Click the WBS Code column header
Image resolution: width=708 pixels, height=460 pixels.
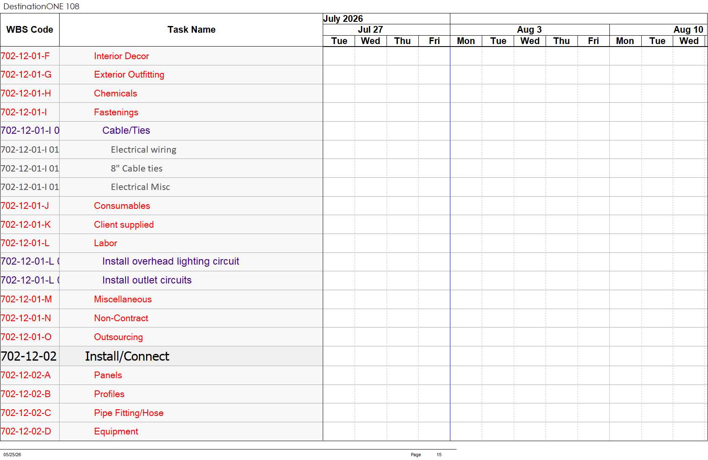[30, 30]
